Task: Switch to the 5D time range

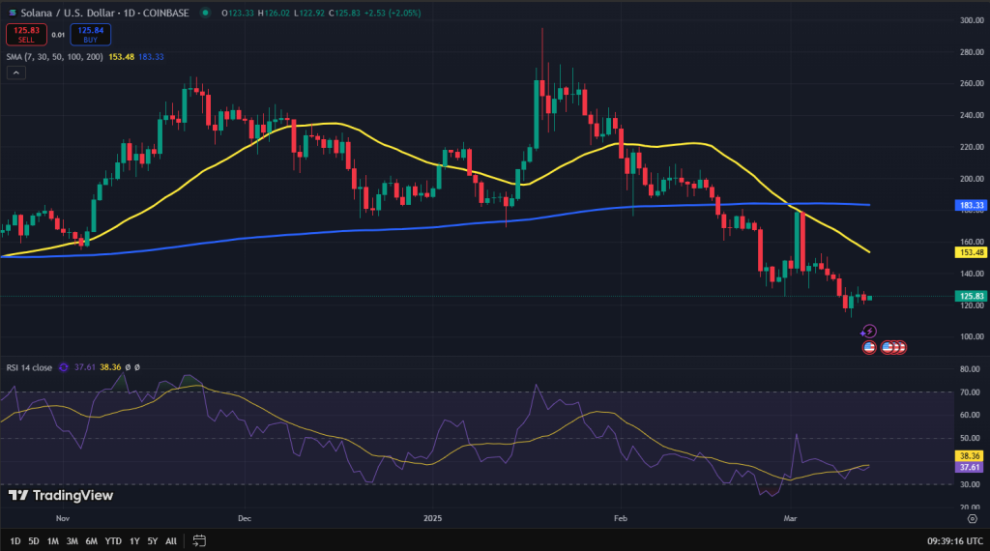Action: point(34,541)
